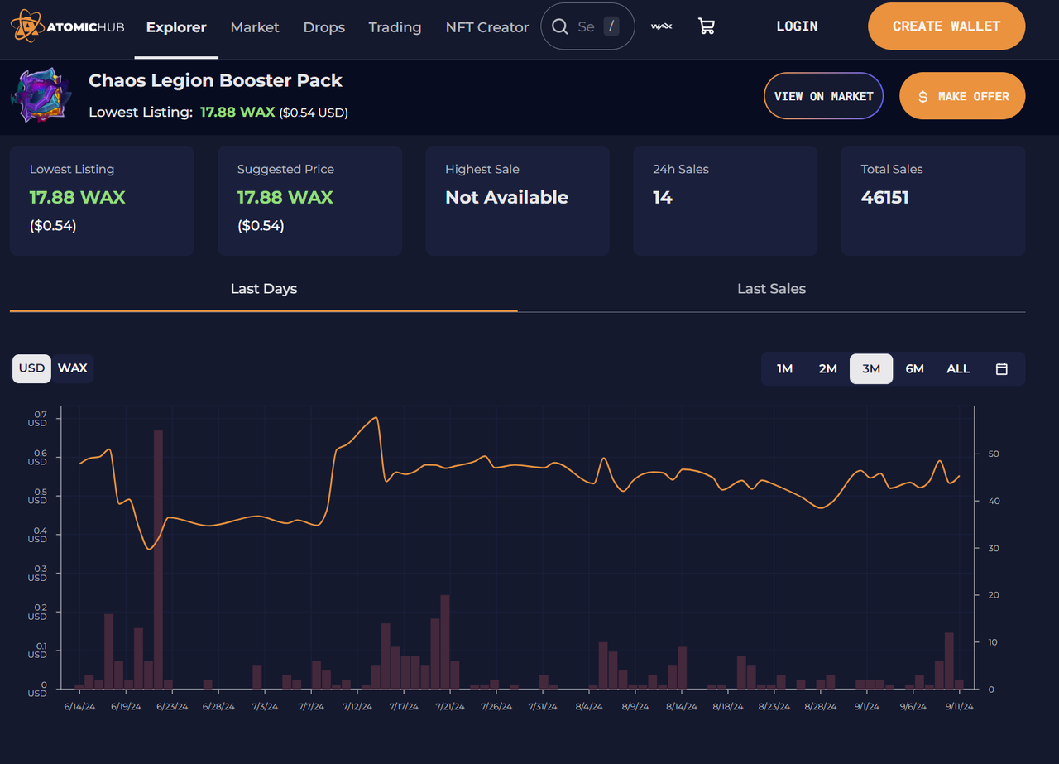This screenshot has width=1059, height=764.
Task: Click the LOGIN link
Action: click(x=798, y=26)
